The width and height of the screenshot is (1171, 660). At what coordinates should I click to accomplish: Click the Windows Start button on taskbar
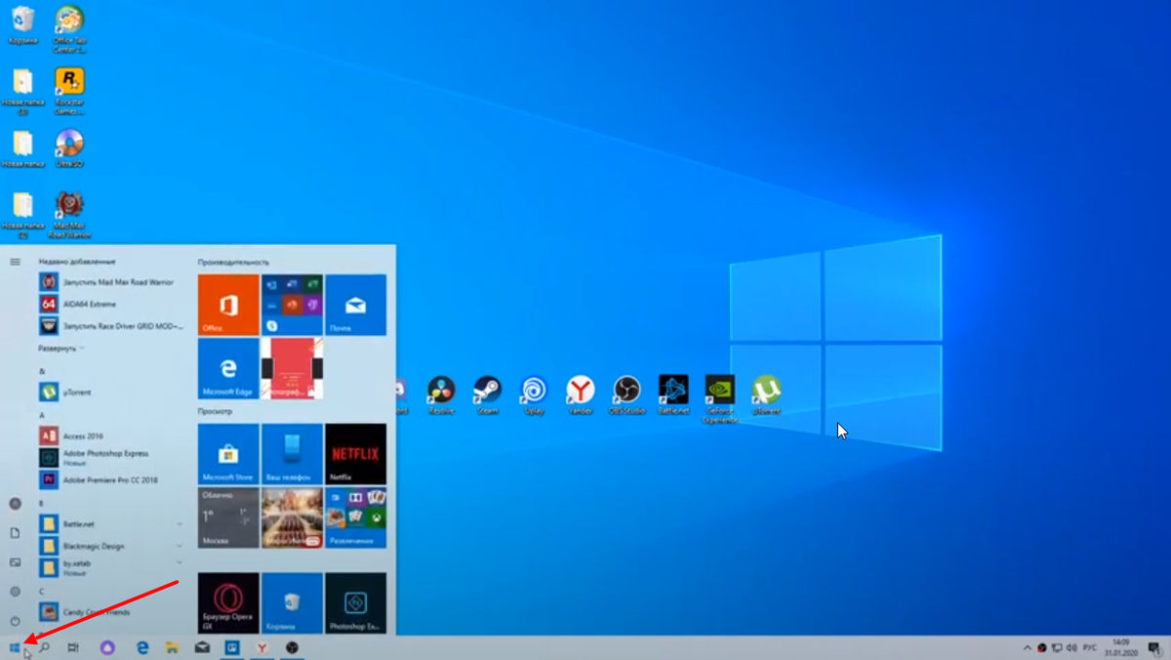(x=15, y=647)
